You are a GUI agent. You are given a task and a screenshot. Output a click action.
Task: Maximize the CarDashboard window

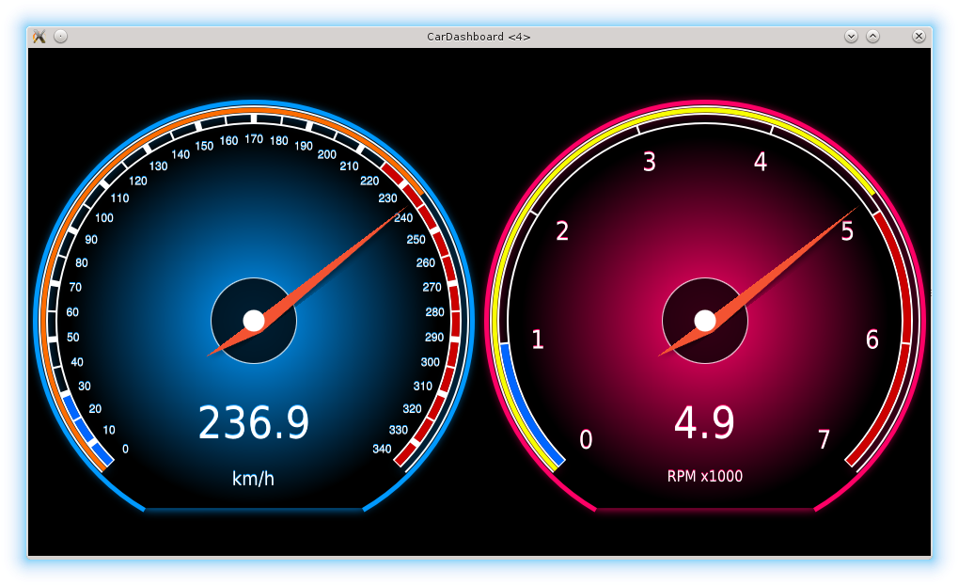click(x=872, y=37)
